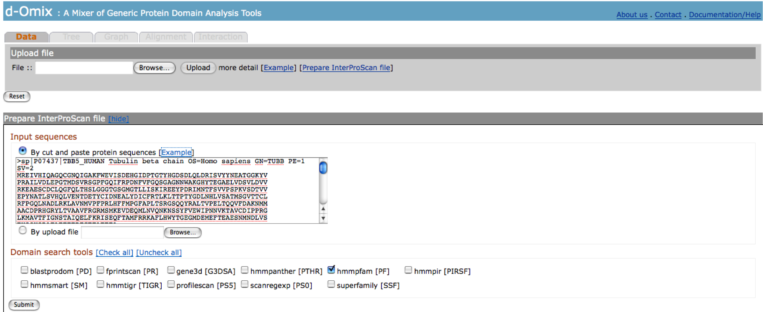The image size is (763, 312).
Task: Click the Input sequences heading
Action: click(x=44, y=137)
